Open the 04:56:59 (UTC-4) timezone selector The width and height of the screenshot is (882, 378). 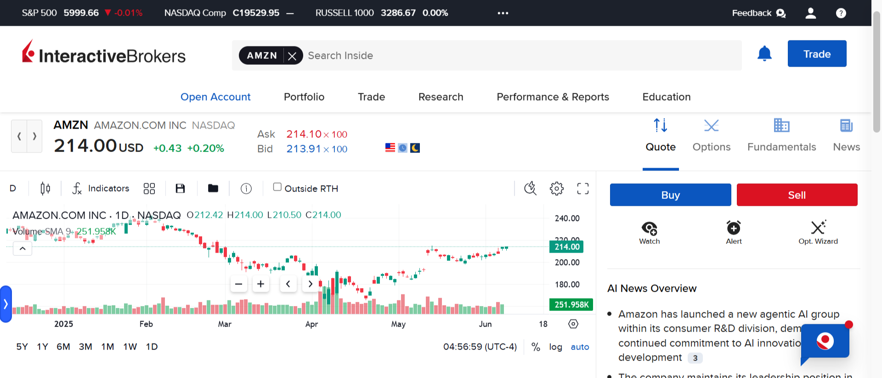(x=480, y=347)
